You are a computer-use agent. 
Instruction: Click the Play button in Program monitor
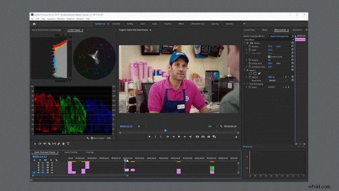tap(179, 137)
